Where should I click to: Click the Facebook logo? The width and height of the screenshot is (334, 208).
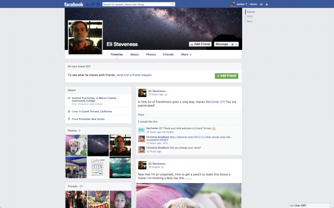tap(73, 4)
